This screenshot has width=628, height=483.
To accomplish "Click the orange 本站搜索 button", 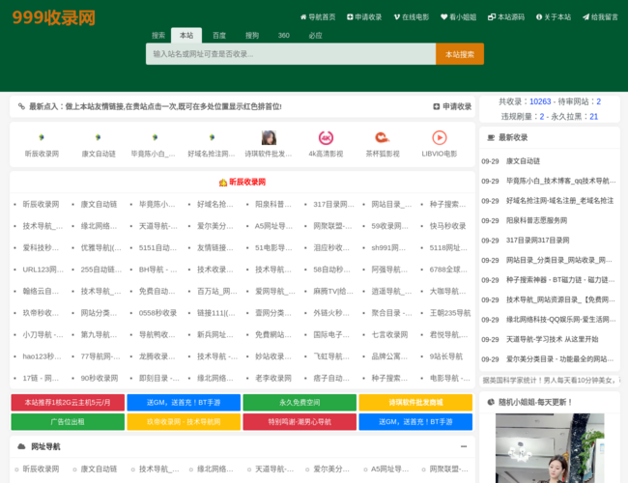I will click(459, 55).
